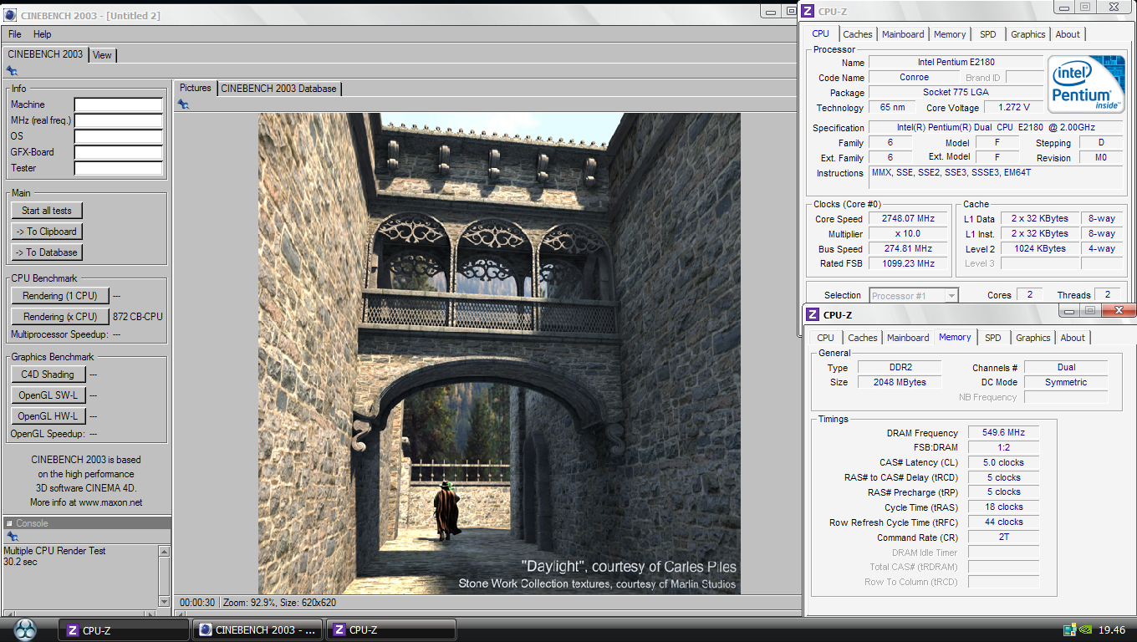Click the Machine input field
This screenshot has width=1137, height=642.
click(119, 104)
